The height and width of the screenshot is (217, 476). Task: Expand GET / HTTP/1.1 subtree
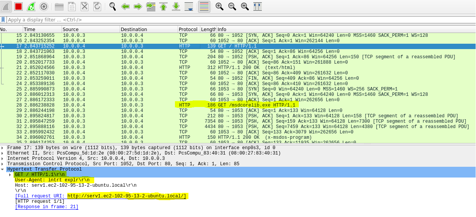point(10,174)
